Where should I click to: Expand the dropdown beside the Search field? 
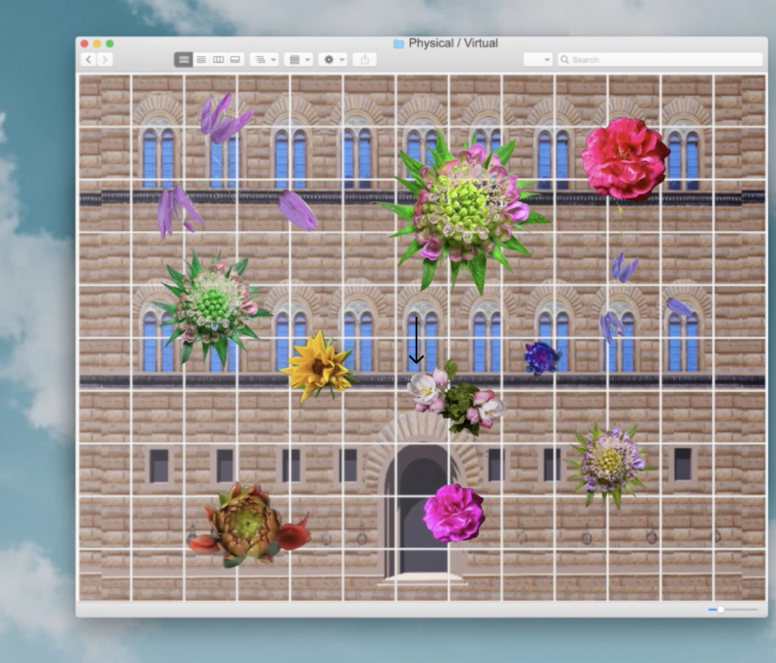(538, 60)
